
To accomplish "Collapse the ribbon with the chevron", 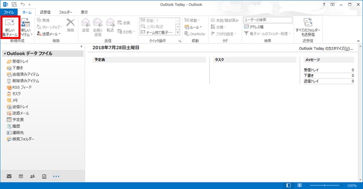I will point(358,41).
